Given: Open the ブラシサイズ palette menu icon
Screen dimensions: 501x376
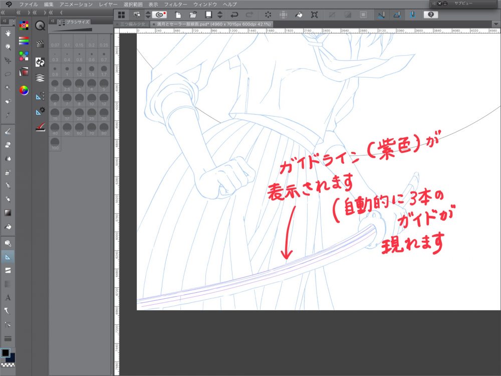Looking at the screenshot, I should click(x=53, y=22).
